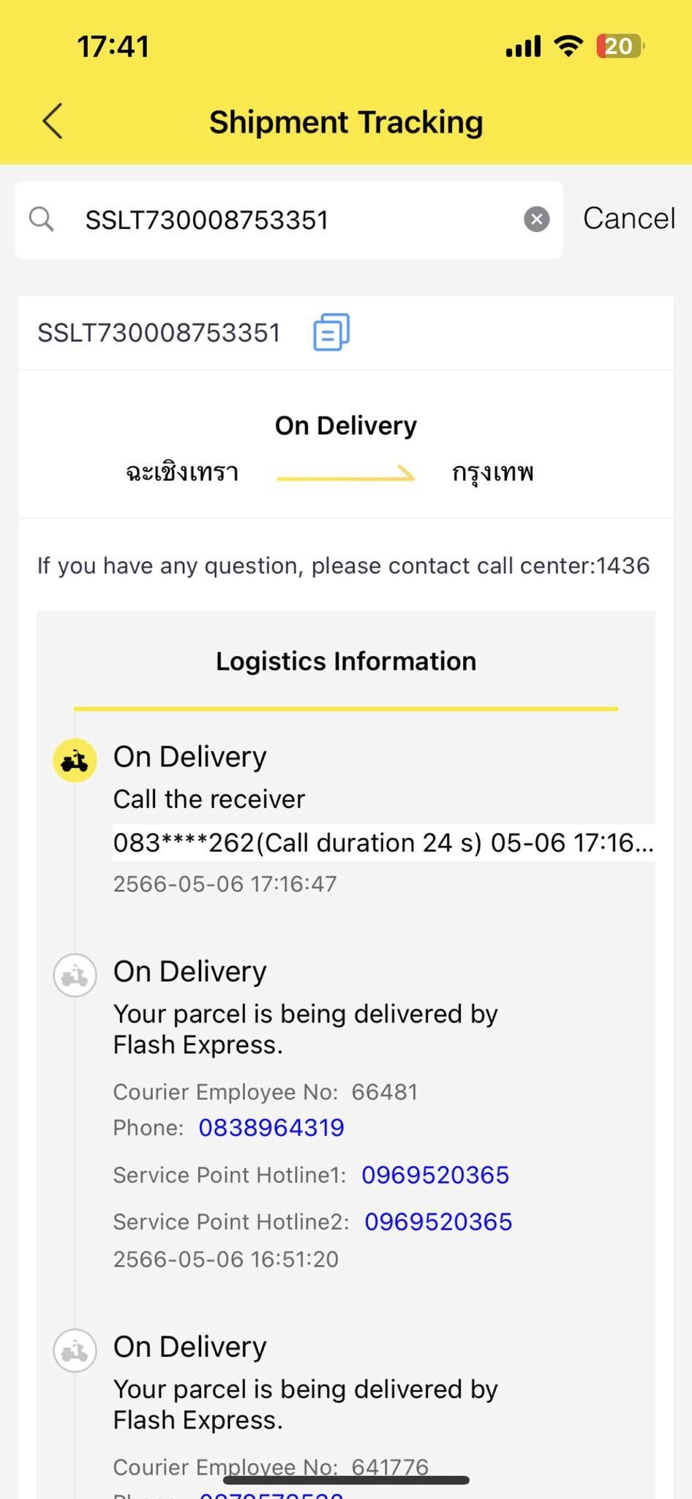Tap the On Delivery status title

[346, 425]
